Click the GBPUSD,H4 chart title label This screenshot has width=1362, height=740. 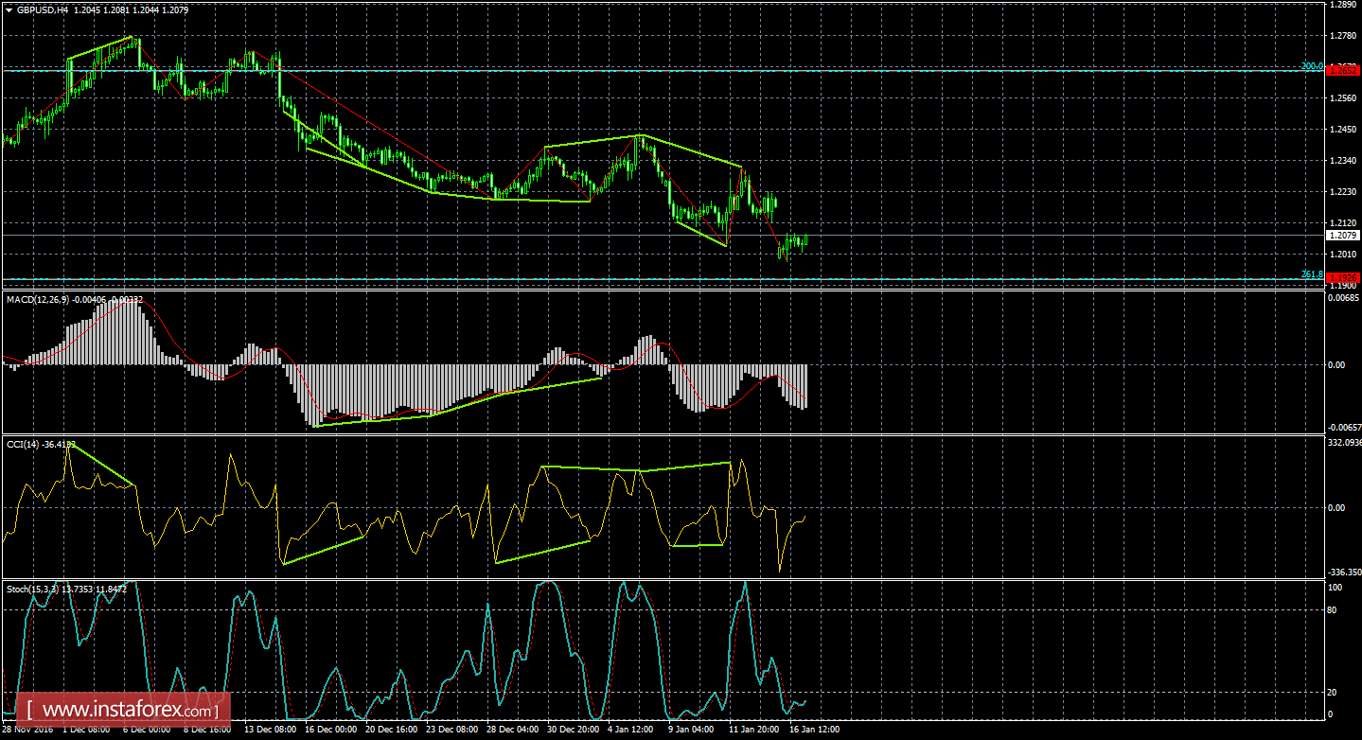coord(43,9)
